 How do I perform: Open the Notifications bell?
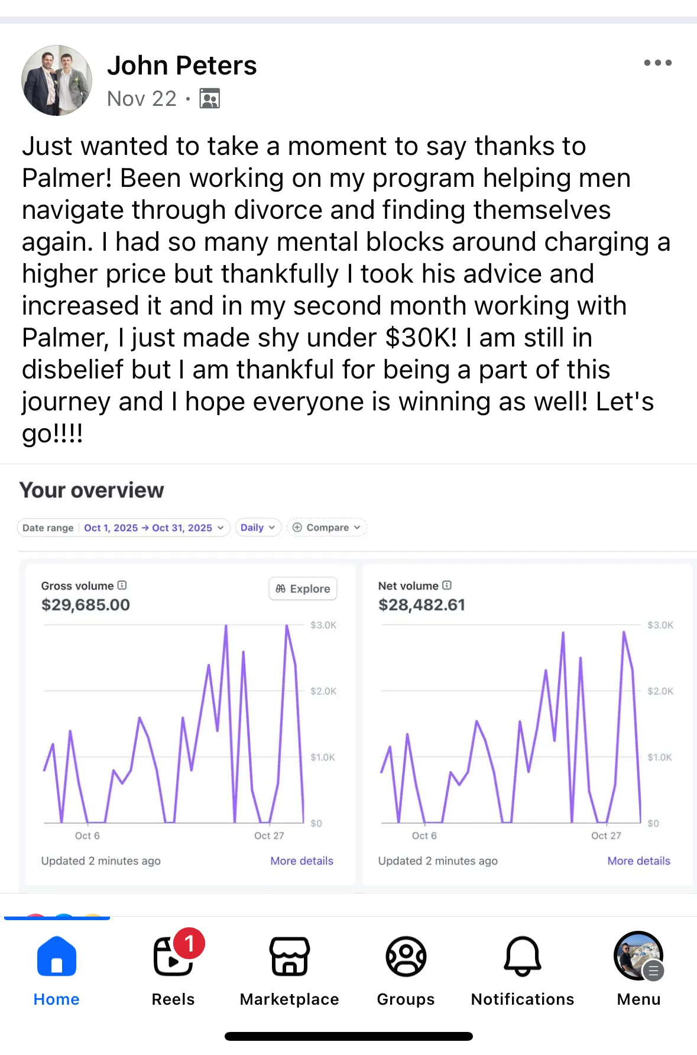pos(523,957)
